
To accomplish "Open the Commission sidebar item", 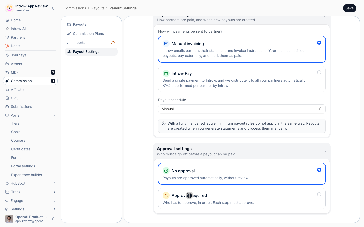I will coord(30,81).
